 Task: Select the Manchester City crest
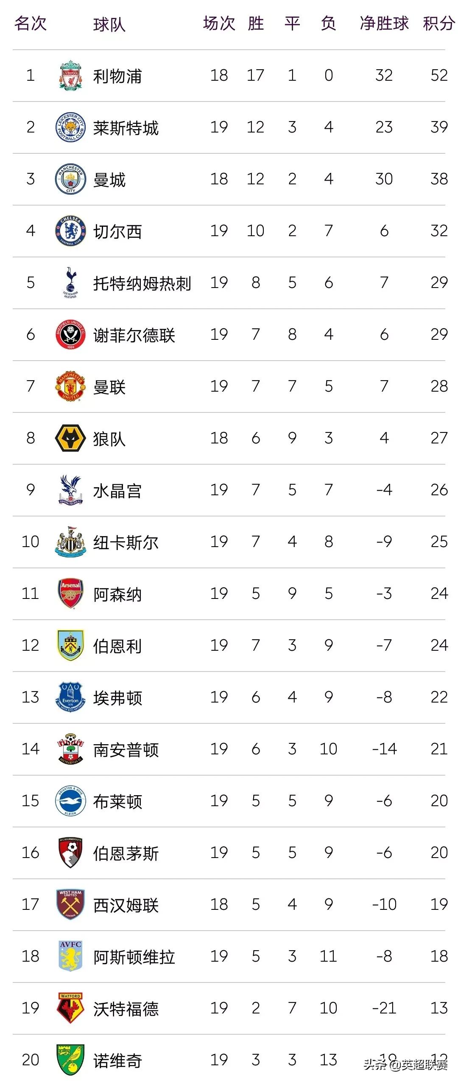click(x=70, y=179)
